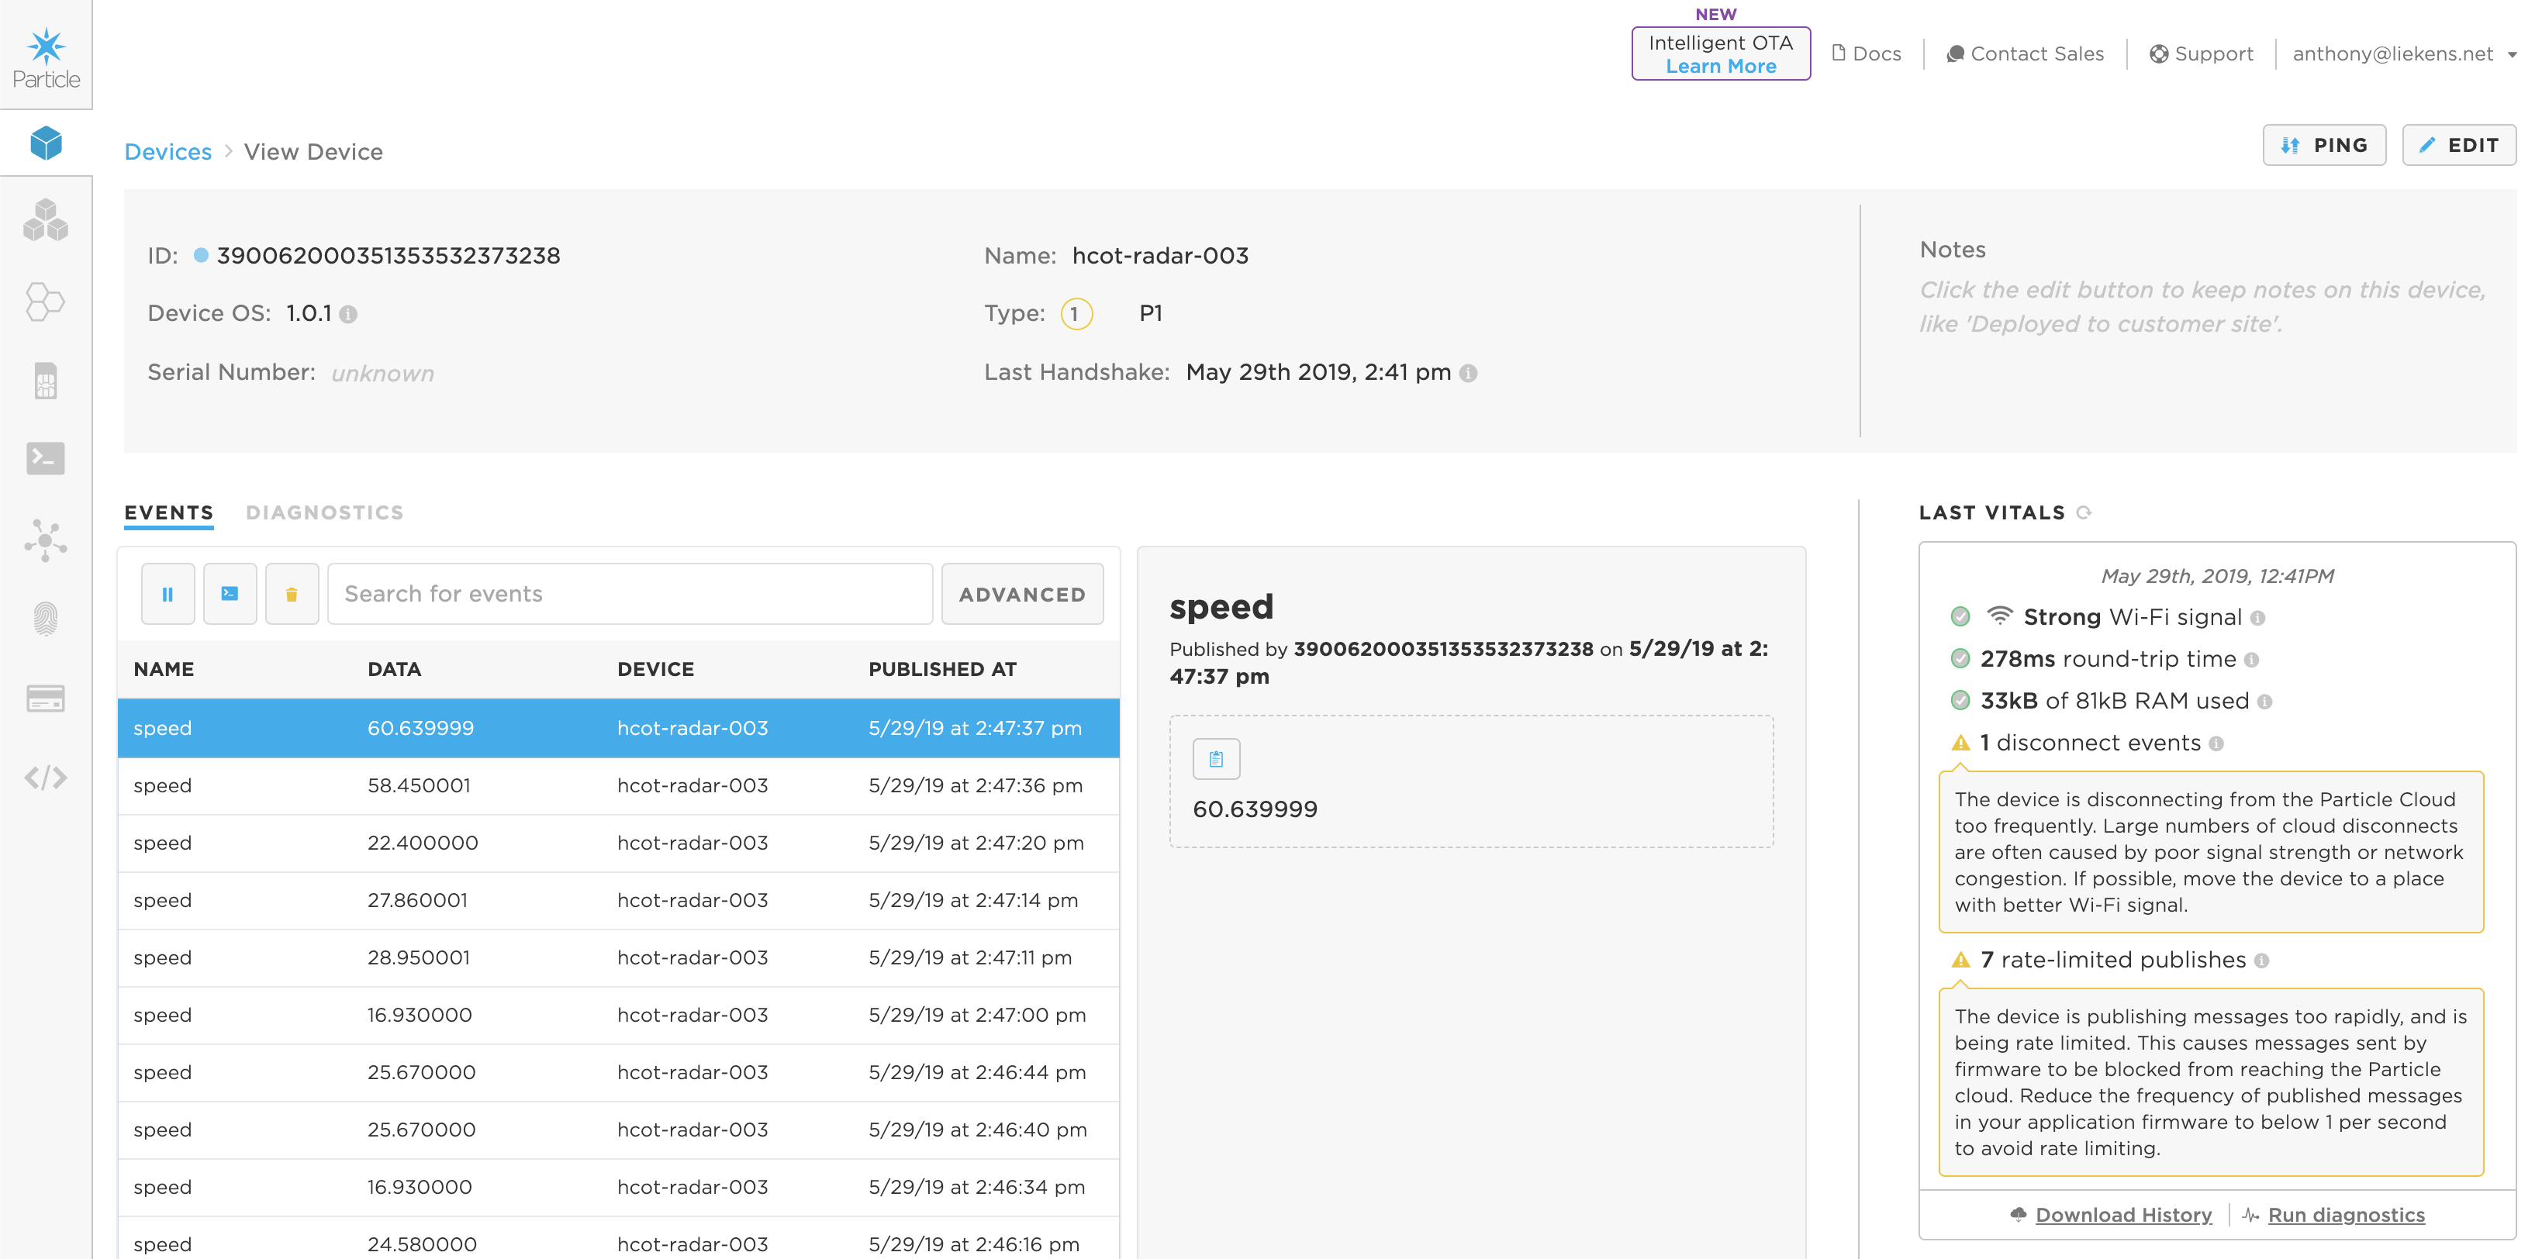The height and width of the screenshot is (1259, 2542).
Task: Select the EVENTS tab
Action: tap(169, 513)
